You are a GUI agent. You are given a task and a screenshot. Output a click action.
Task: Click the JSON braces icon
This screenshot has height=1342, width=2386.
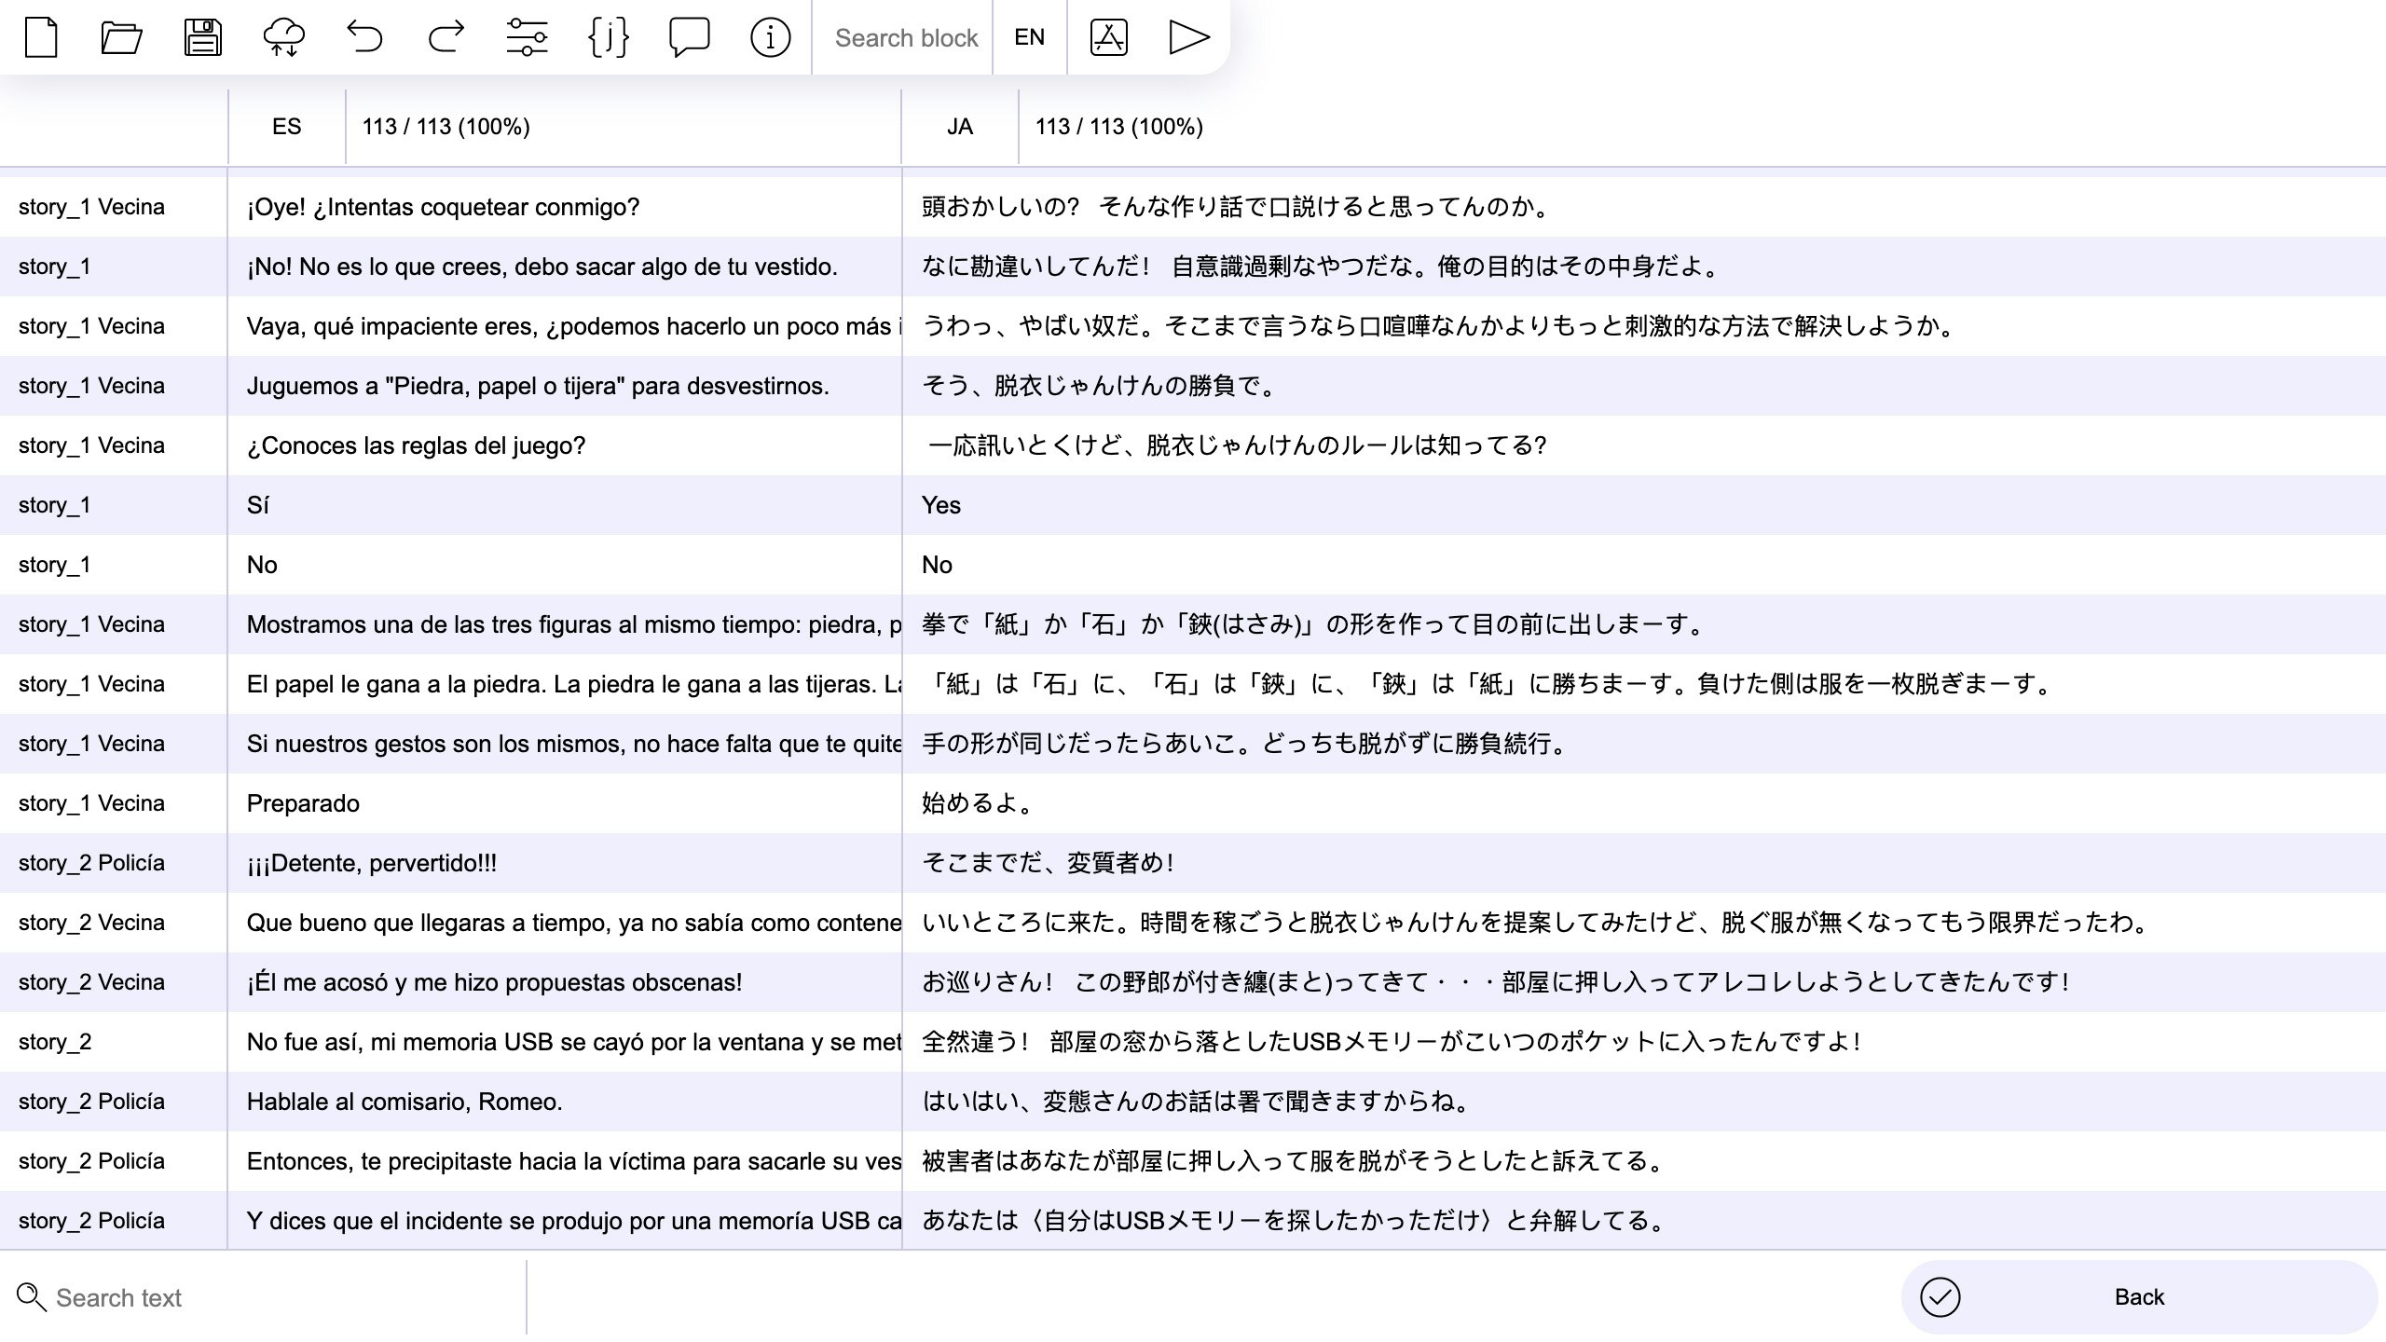[608, 37]
